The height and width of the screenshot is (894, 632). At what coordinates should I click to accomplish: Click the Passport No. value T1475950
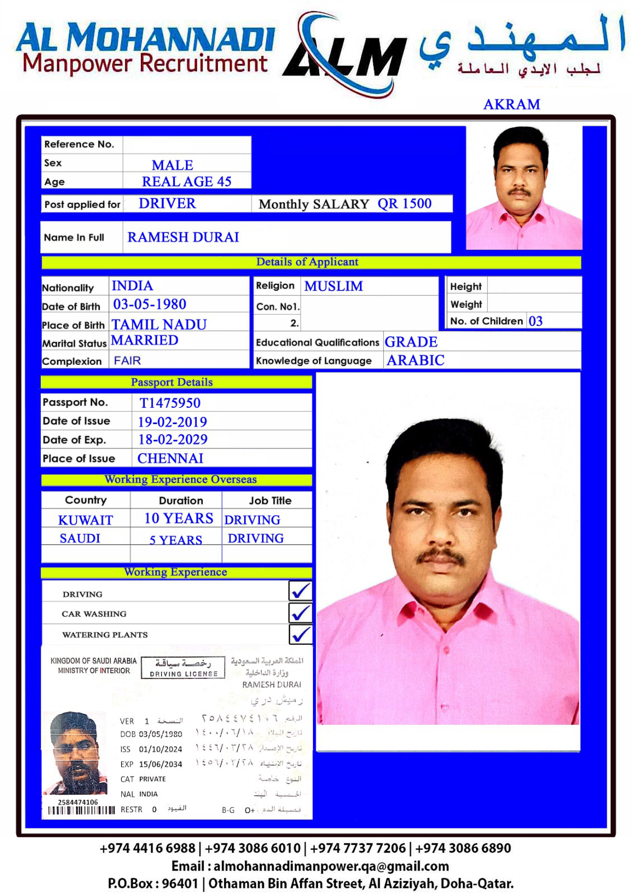click(170, 403)
